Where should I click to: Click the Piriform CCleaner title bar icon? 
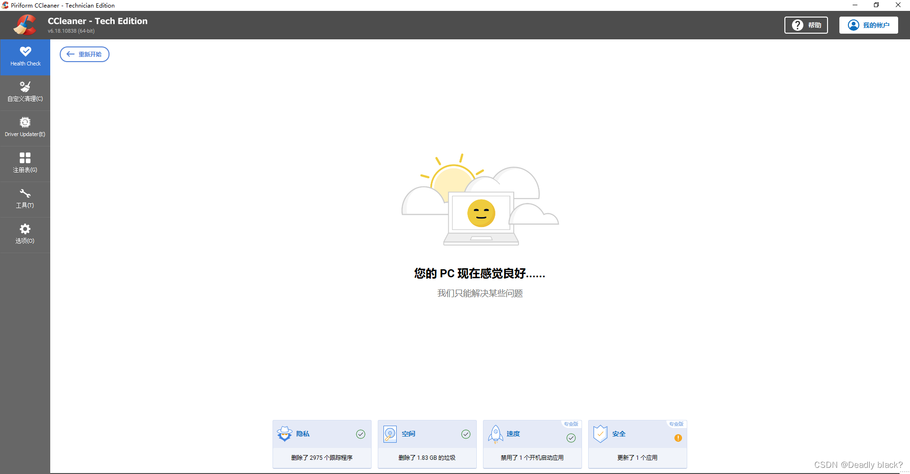(x=5, y=5)
